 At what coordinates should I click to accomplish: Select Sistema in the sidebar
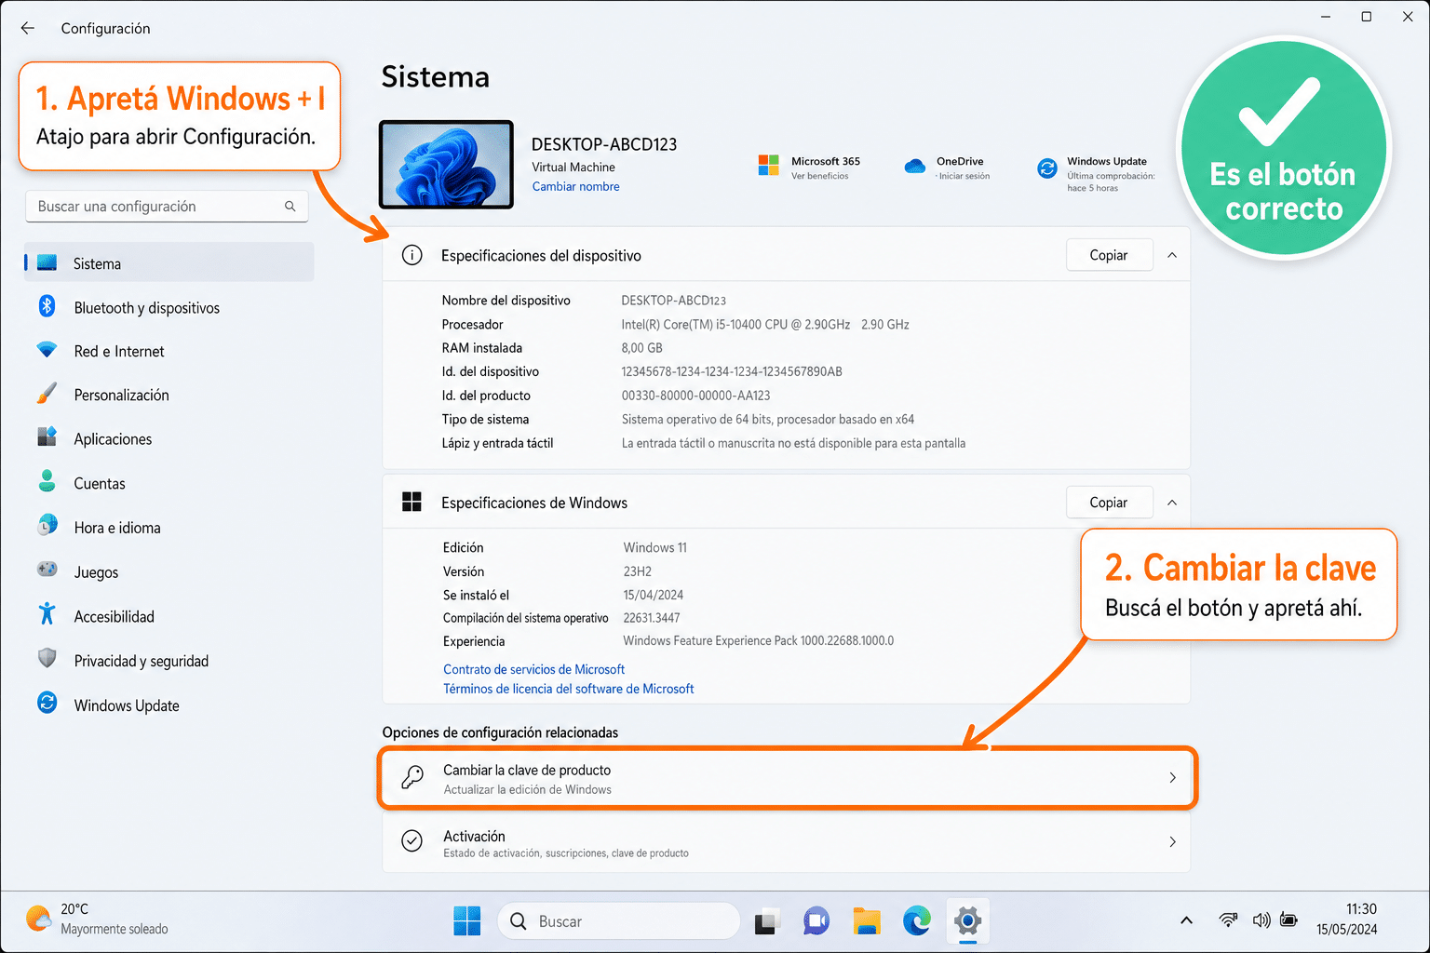[x=169, y=263]
